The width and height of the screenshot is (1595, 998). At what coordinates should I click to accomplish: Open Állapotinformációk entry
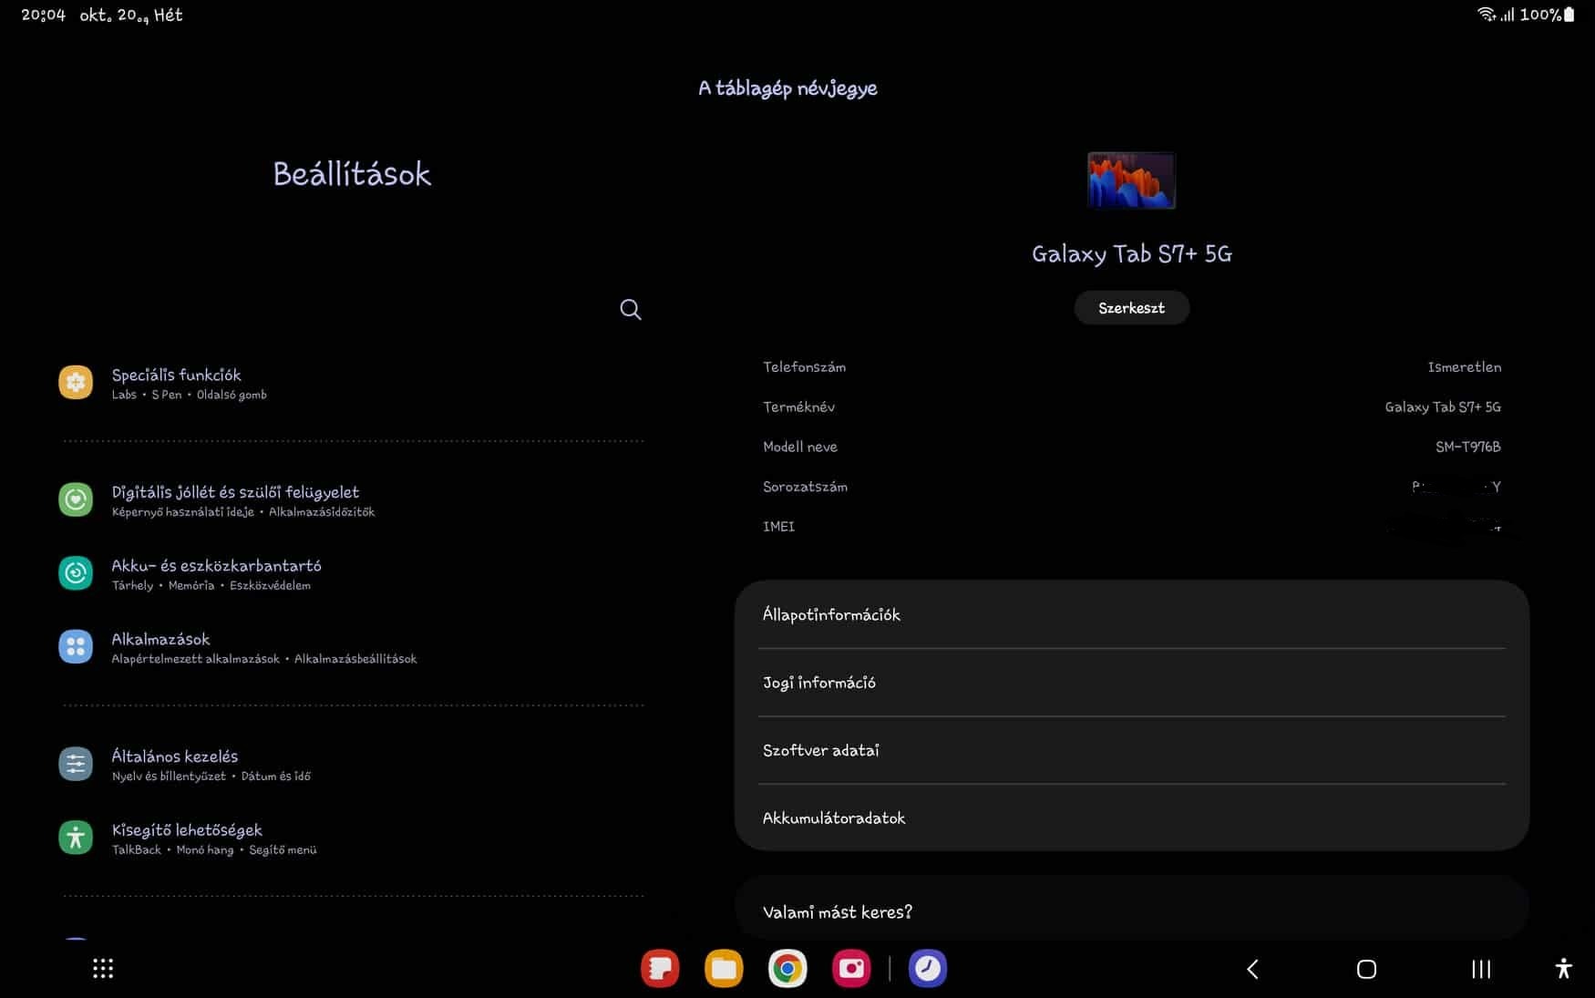tap(1130, 615)
